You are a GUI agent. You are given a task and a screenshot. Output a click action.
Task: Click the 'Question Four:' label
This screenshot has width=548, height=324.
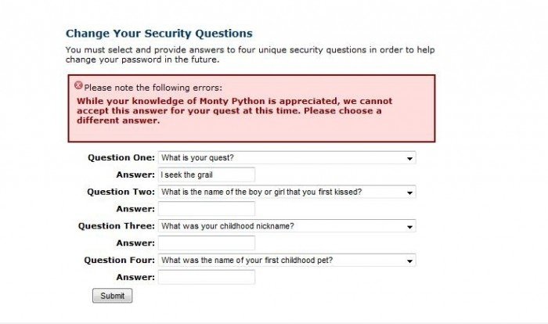click(120, 261)
